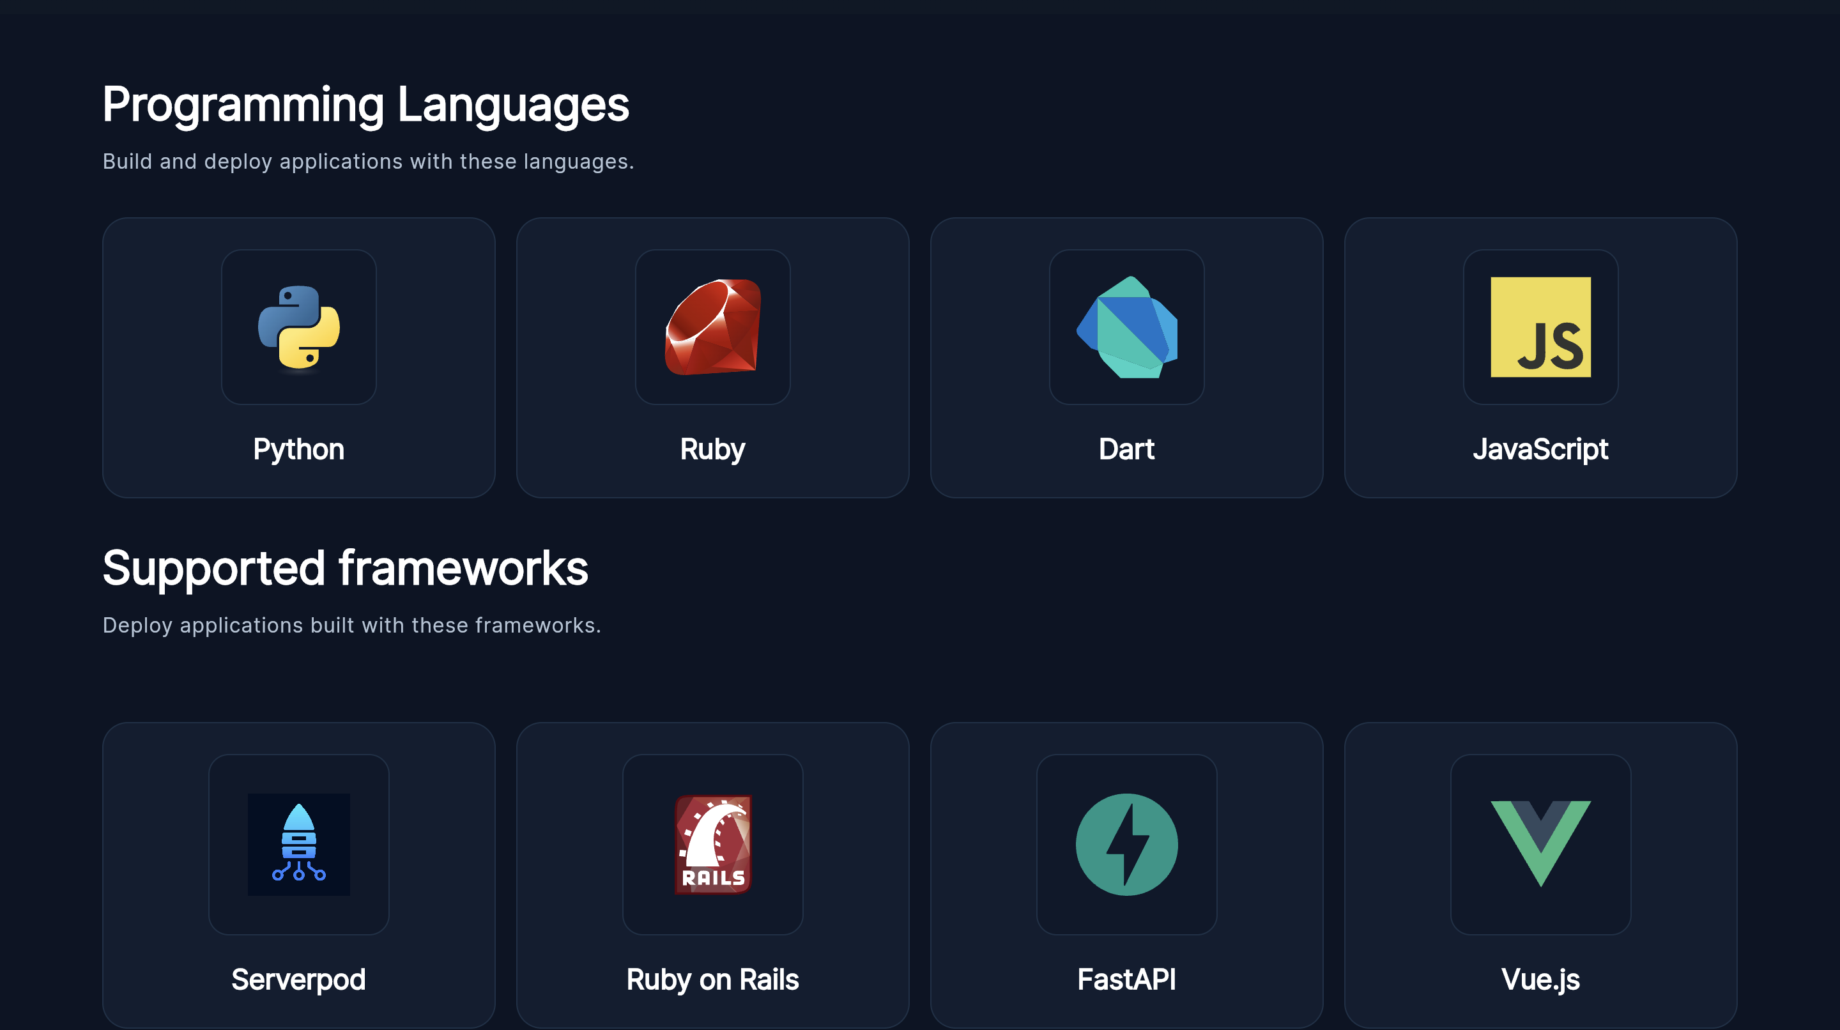
Task: Click the red Ruby gem icon
Action: 712,327
